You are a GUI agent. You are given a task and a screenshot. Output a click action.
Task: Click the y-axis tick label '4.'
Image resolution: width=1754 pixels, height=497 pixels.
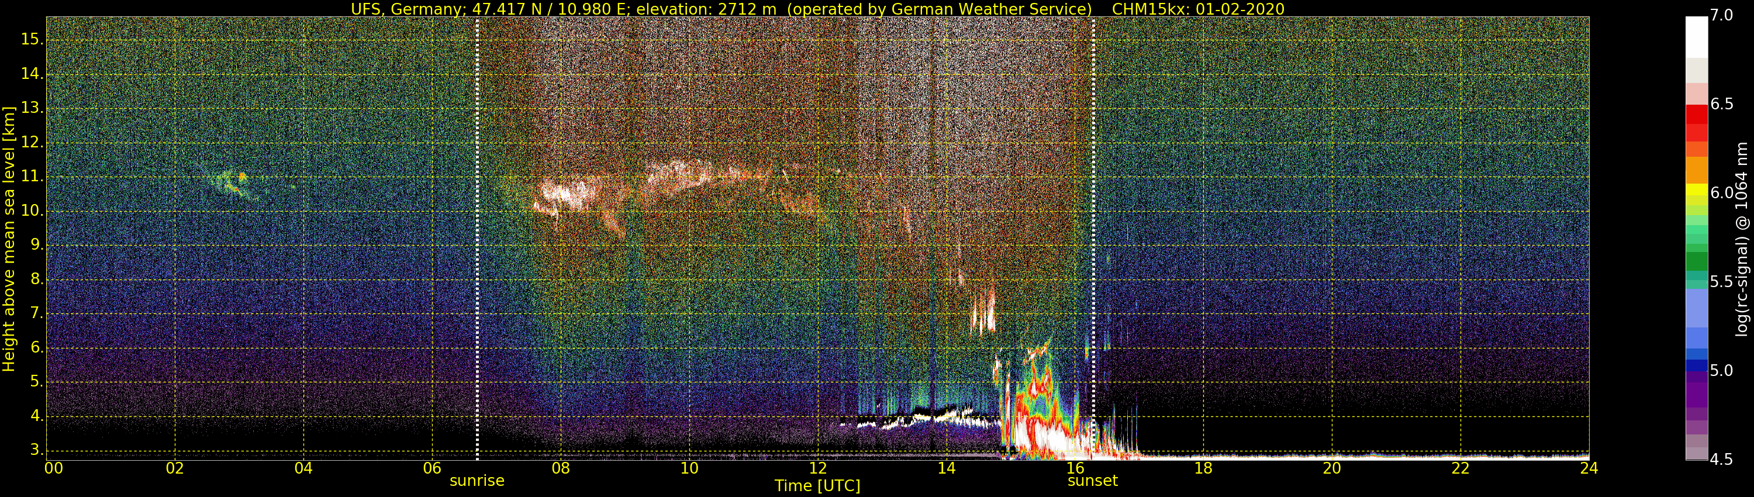(36, 416)
